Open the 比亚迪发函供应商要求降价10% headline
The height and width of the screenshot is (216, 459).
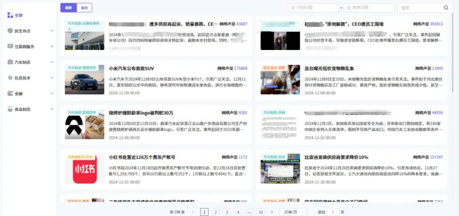pos(336,157)
